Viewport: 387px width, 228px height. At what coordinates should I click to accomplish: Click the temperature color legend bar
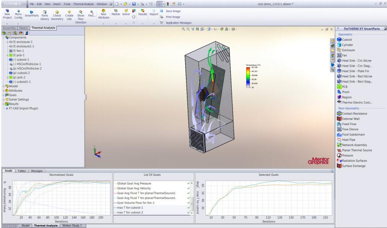tap(248, 77)
